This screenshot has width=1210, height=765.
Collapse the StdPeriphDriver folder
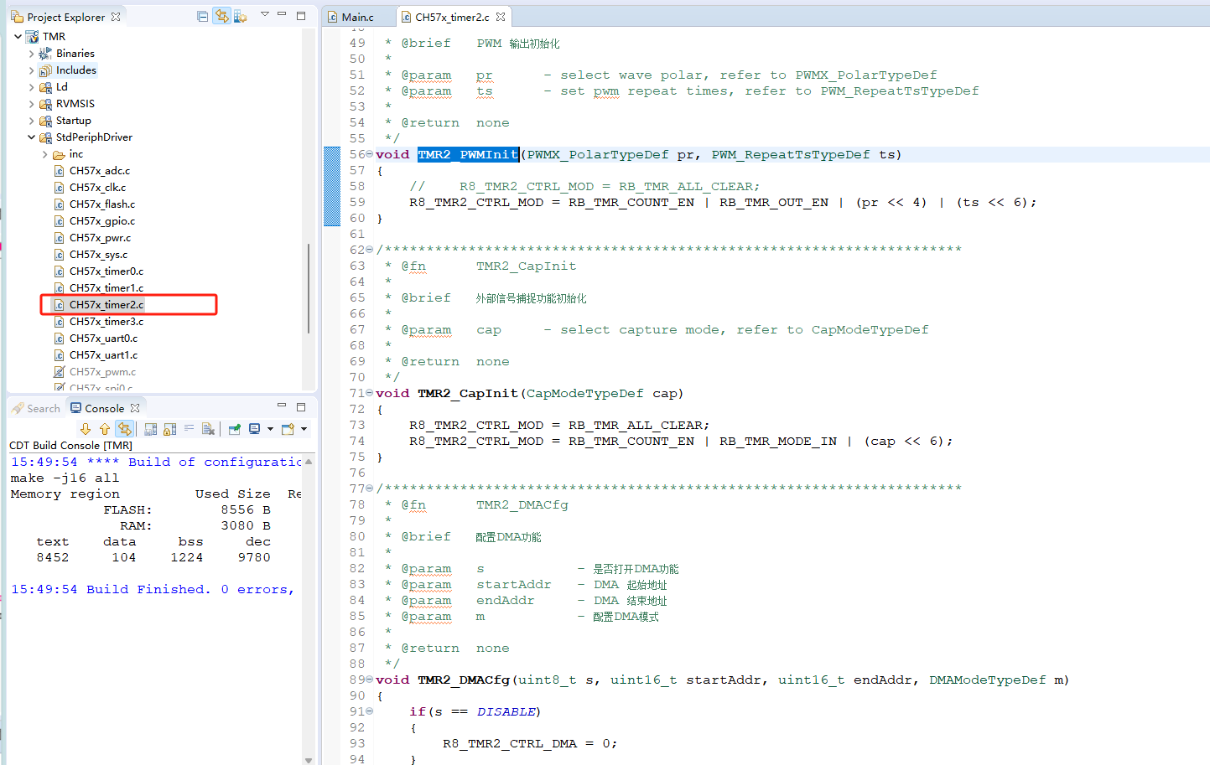coord(32,137)
